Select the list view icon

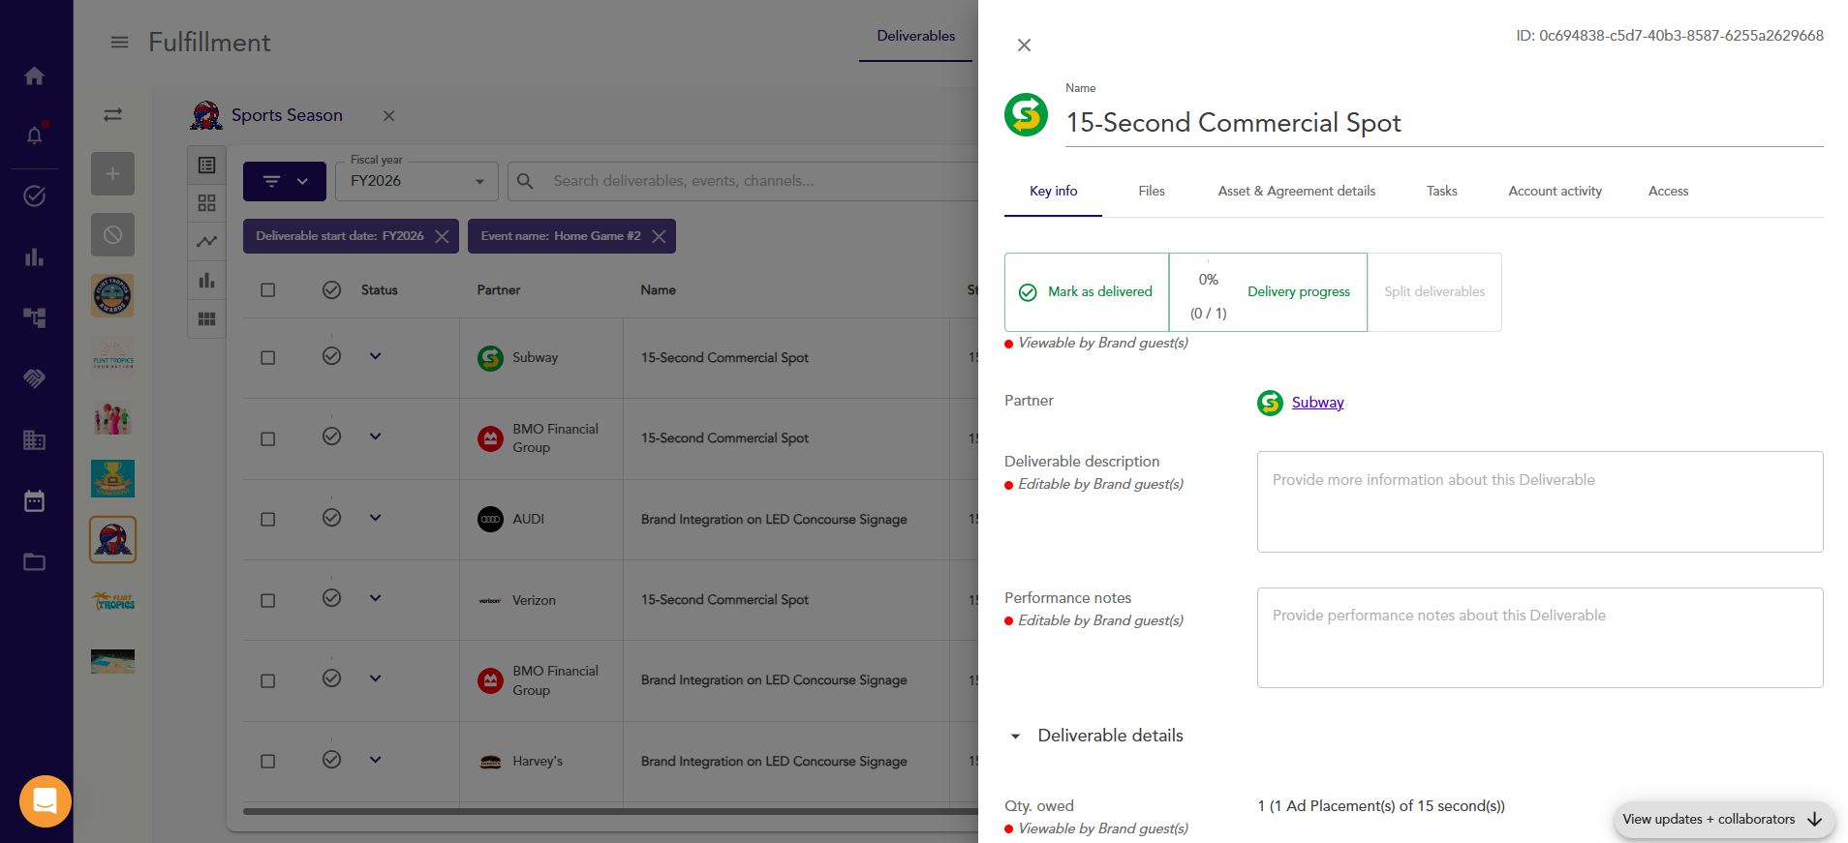[x=207, y=166]
